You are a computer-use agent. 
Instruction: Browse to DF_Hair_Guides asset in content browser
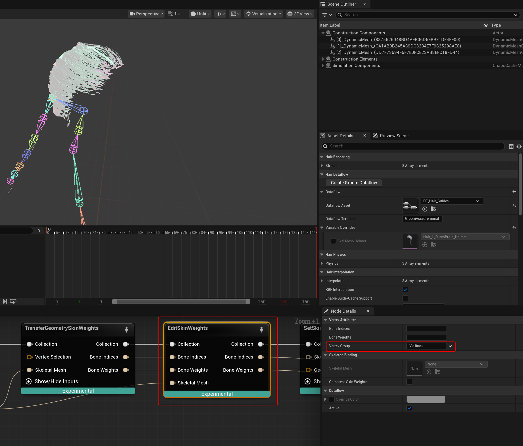point(433,209)
